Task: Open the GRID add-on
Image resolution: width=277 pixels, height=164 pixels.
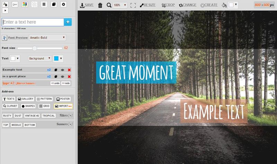Action: pos(44,106)
